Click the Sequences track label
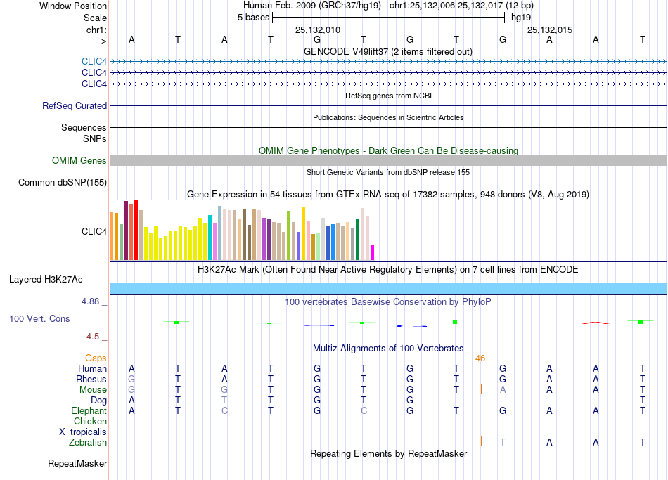The image size is (668, 480). point(84,127)
